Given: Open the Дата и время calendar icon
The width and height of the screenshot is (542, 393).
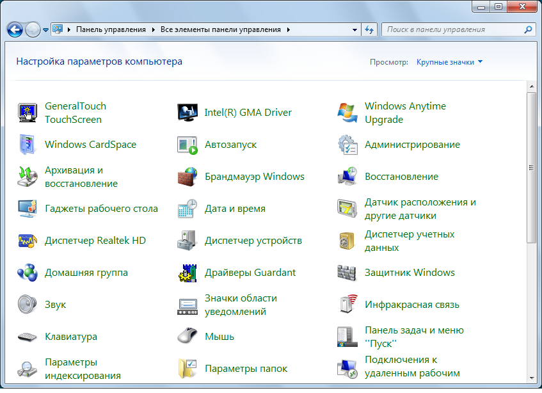Looking at the screenshot, I should tap(187, 209).
